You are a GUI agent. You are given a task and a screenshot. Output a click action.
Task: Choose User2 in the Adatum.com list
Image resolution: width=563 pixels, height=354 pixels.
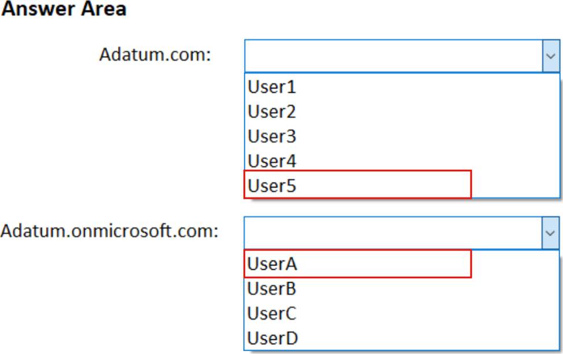coord(272,111)
